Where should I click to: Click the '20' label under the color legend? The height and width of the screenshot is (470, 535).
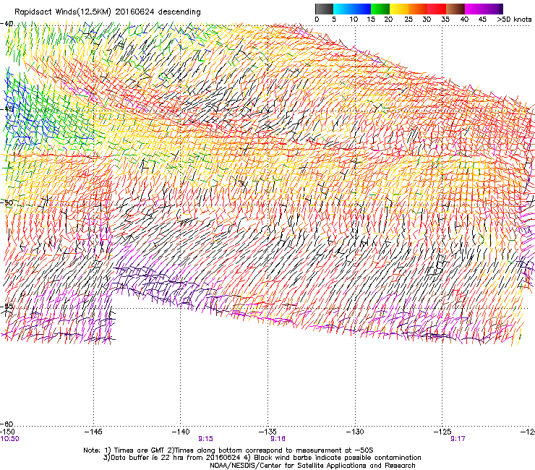388,20
